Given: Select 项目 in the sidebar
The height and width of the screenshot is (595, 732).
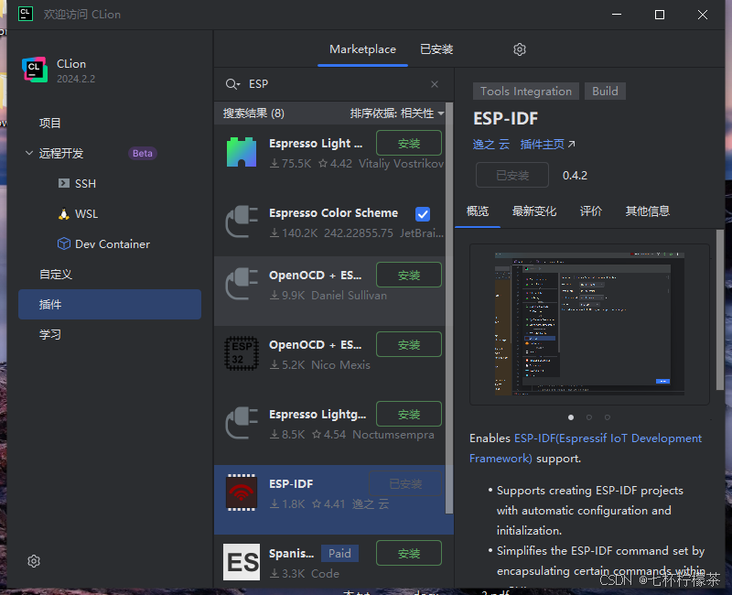Looking at the screenshot, I should pyautogui.click(x=50, y=123).
